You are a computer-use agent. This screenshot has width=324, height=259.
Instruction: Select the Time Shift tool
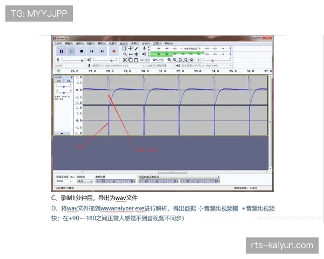[x=131, y=54]
